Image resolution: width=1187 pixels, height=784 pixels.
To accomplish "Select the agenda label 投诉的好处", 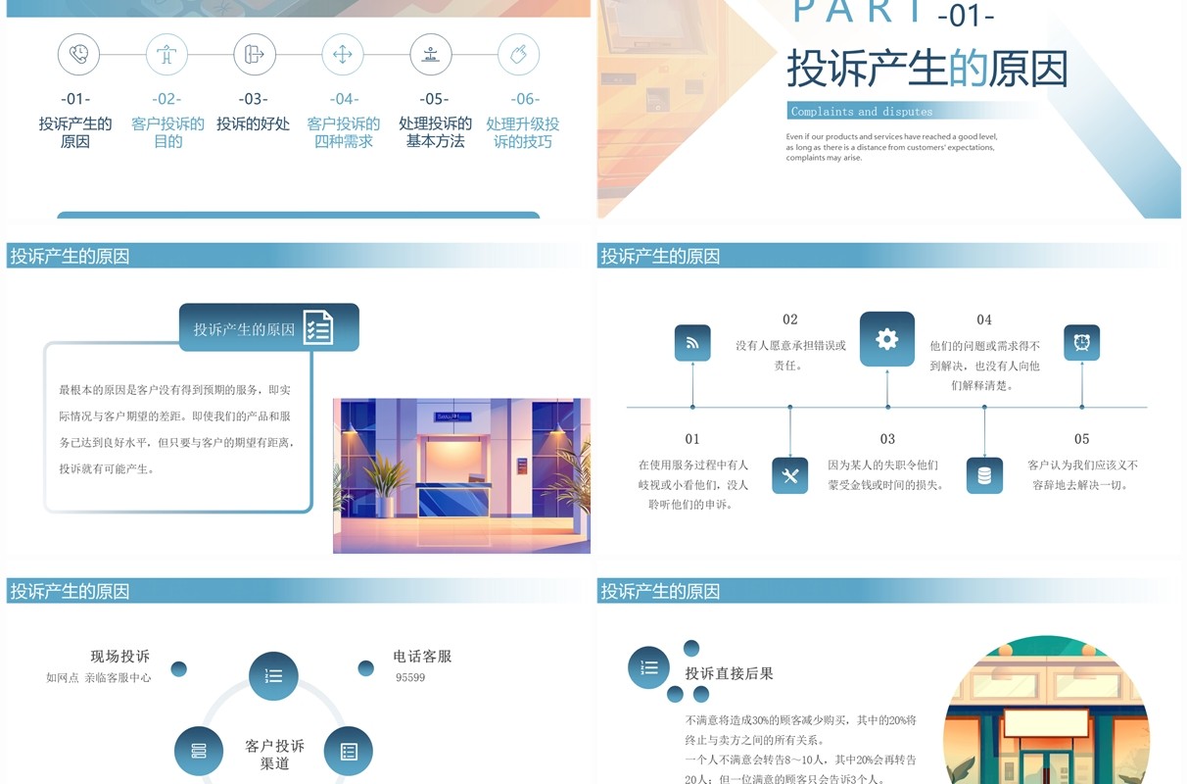I will point(254,123).
